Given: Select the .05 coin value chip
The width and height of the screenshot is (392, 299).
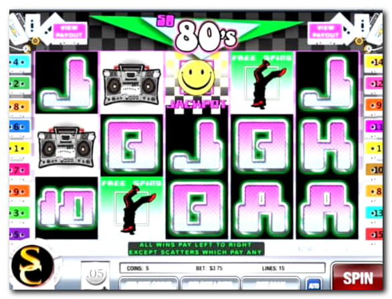Looking at the screenshot, I should point(96,275).
